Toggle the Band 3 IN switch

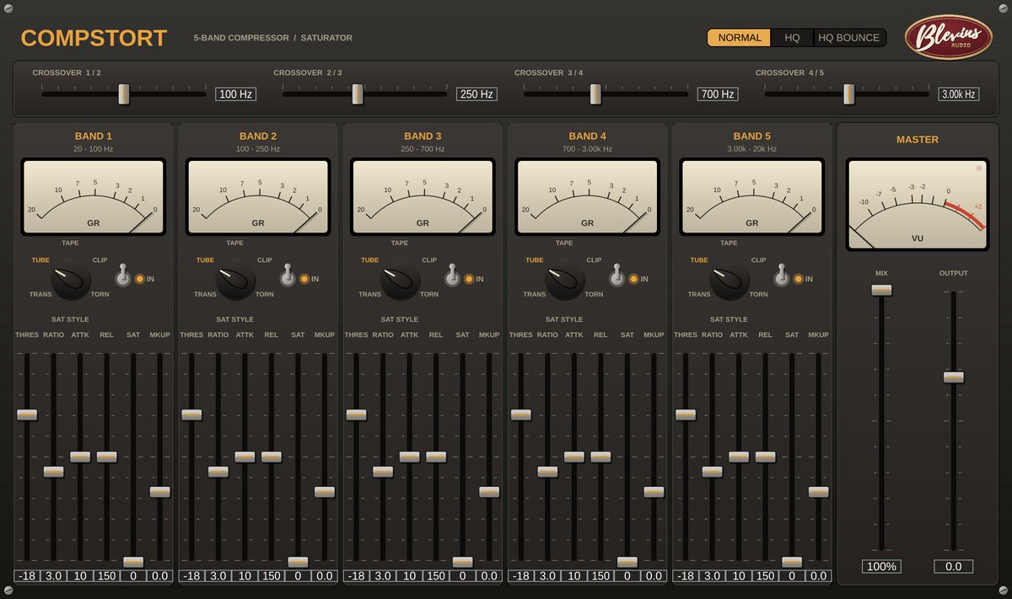coord(452,275)
